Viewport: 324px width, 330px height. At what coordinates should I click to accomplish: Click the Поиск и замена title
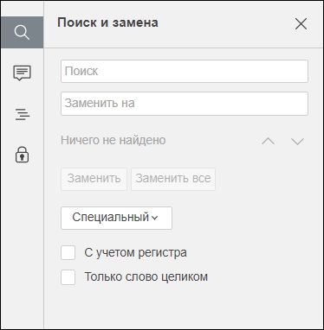(107, 22)
